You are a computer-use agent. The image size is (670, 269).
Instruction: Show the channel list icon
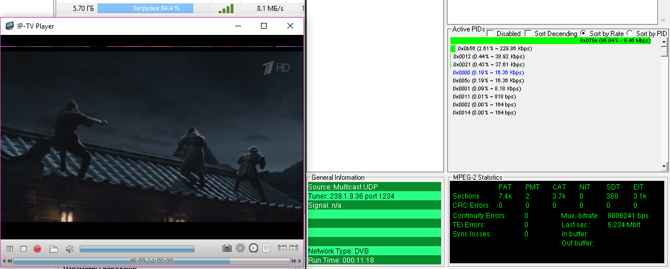coord(266,248)
